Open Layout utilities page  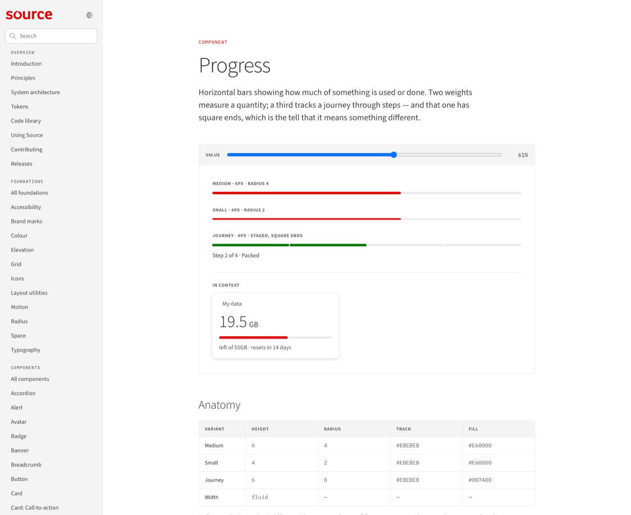29,293
